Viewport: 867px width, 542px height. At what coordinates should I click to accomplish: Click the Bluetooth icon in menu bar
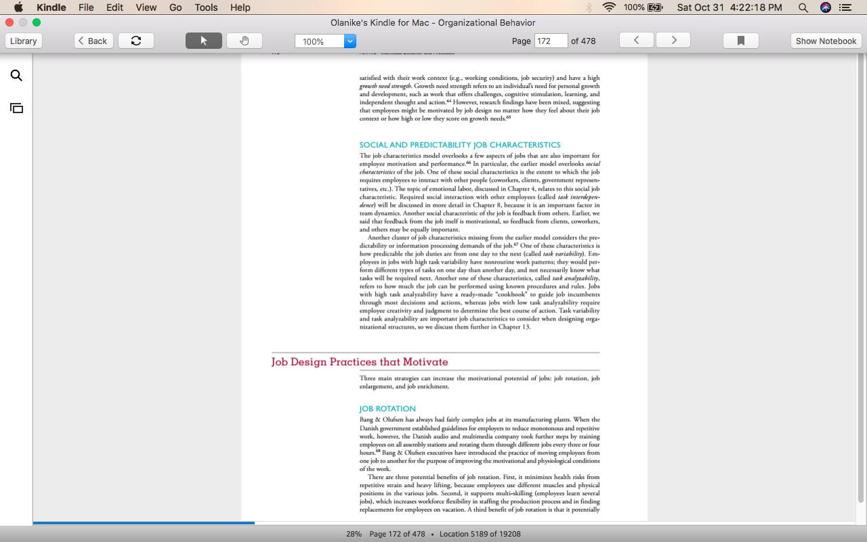589,7
